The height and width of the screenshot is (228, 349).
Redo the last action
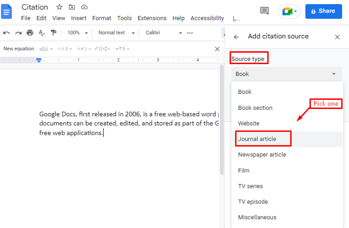pos(18,33)
